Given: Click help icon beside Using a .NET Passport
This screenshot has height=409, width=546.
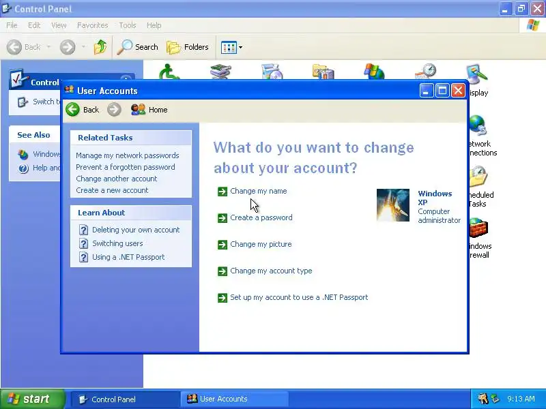Looking at the screenshot, I should click(83, 257).
